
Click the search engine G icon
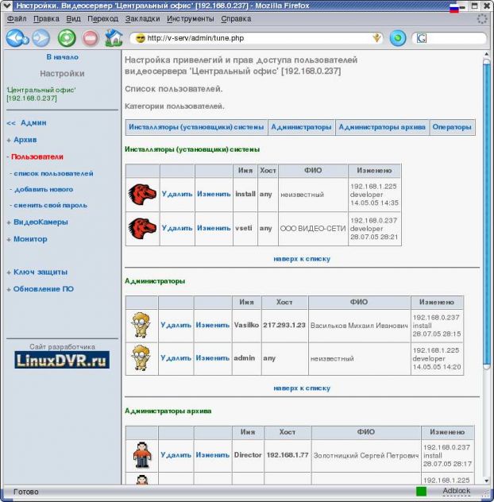tap(421, 38)
